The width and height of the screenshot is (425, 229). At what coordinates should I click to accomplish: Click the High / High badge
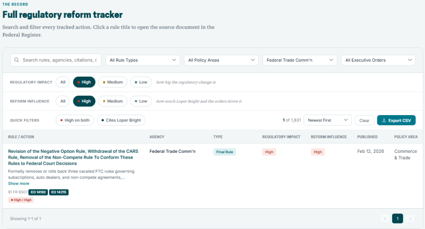[21, 200]
